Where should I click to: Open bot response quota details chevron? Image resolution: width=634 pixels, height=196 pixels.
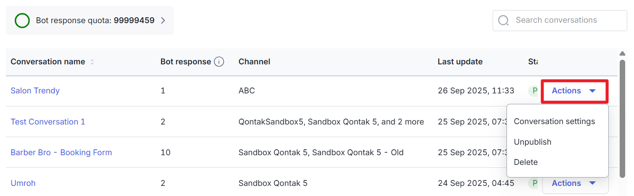pyautogui.click(x=163, y=20)
